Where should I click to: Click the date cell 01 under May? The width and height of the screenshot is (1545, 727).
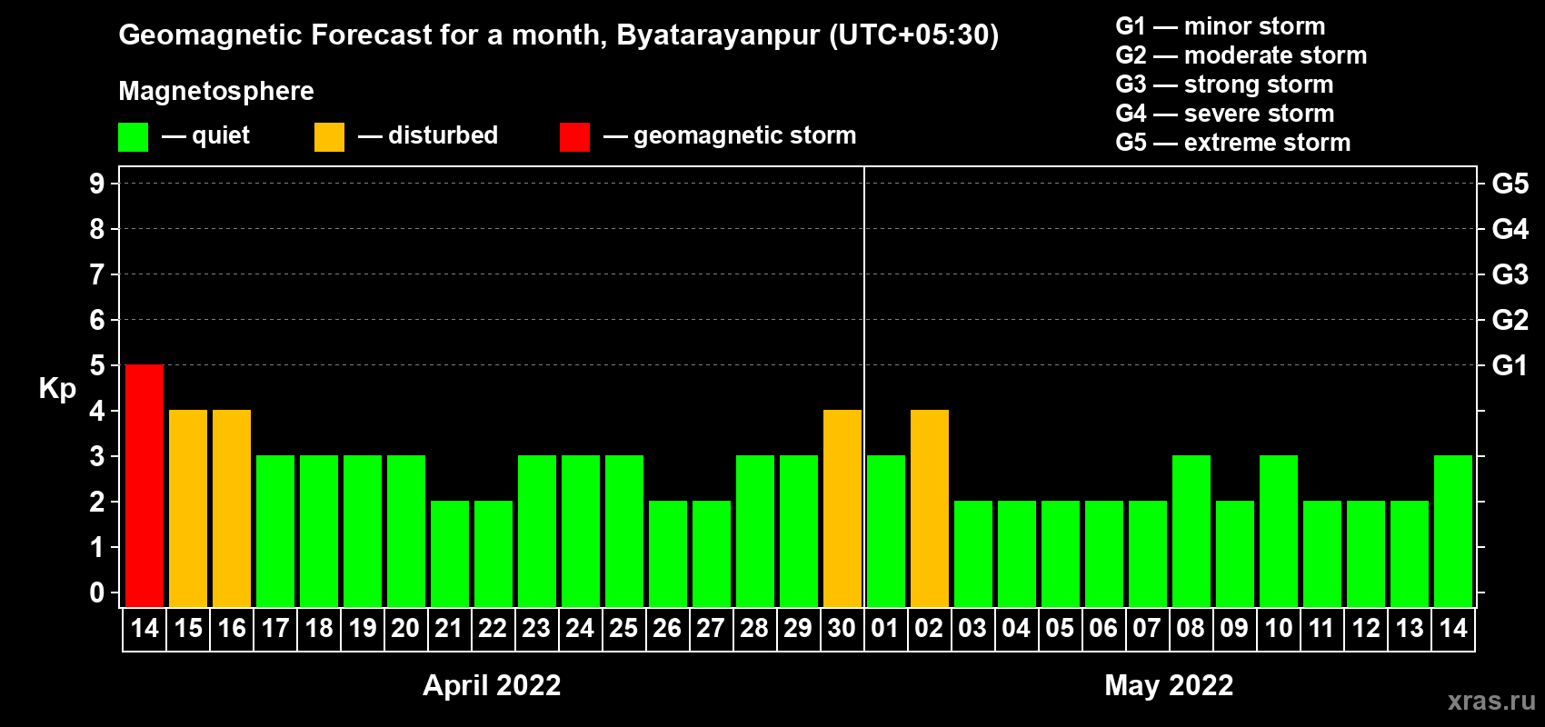(886, 629)
